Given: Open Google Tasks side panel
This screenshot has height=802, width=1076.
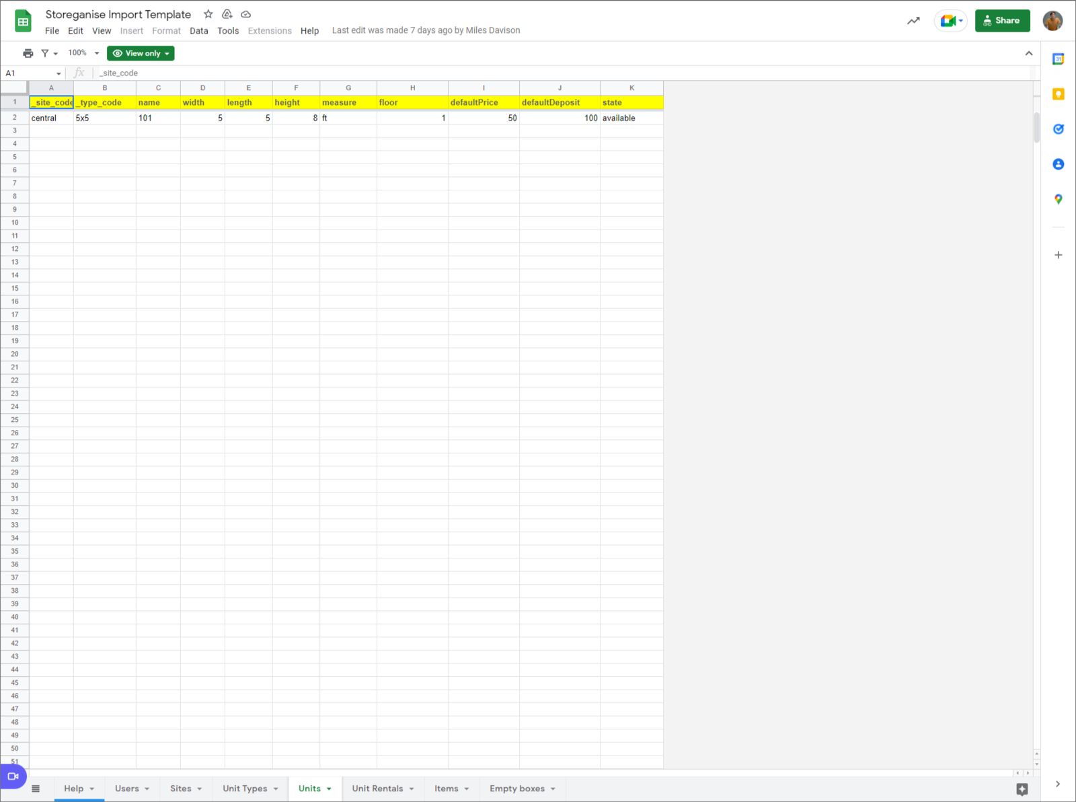Looking at the screenshot, I should 1059,129.
